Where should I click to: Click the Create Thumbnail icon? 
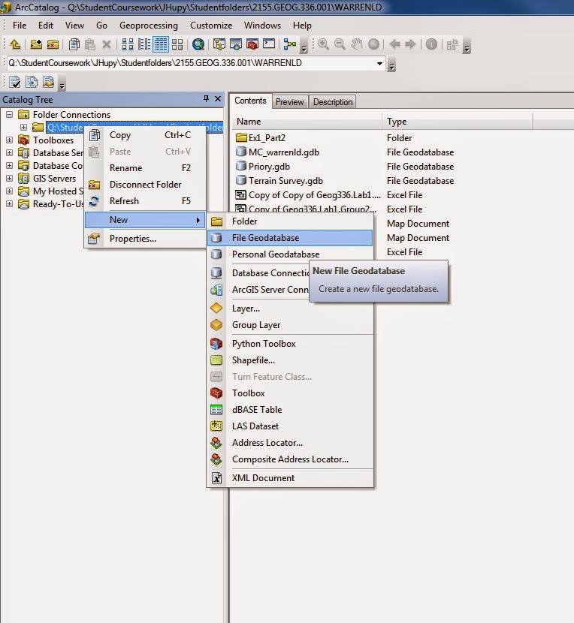click(452, 44)
